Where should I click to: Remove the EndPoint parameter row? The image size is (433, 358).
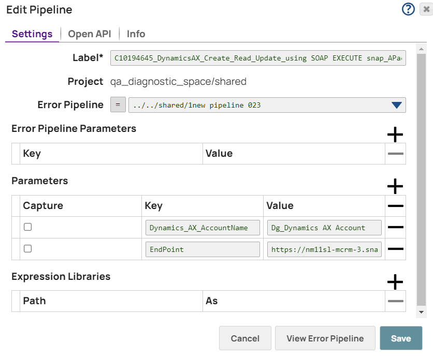[395, 249]
